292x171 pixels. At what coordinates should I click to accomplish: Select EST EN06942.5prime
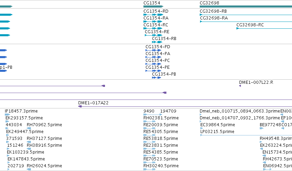(x=278, y=166)
